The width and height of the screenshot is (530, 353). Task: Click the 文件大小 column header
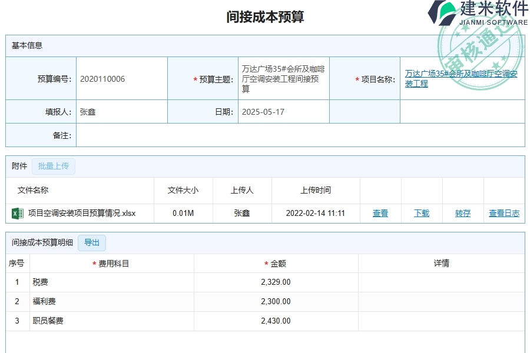click(183, 190)
